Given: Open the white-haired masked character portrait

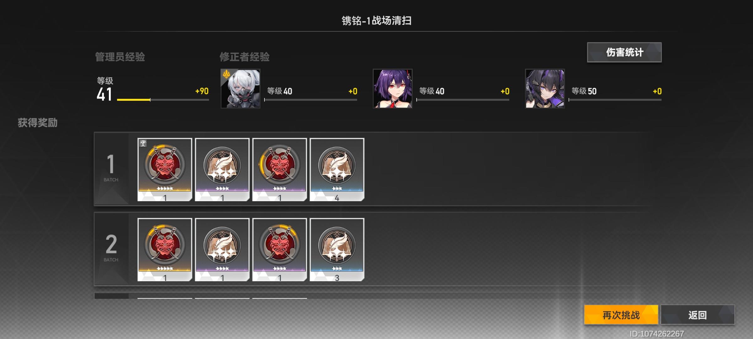Looking at the screenshot, I should (240, 89).
